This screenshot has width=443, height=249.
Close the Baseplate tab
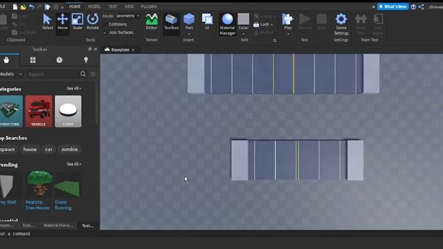(133, 50)
